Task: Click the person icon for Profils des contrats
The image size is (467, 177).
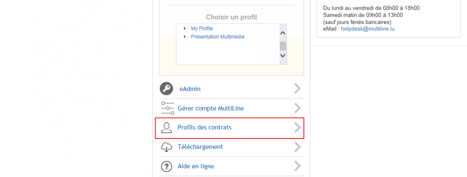Action: pos(166,127)
